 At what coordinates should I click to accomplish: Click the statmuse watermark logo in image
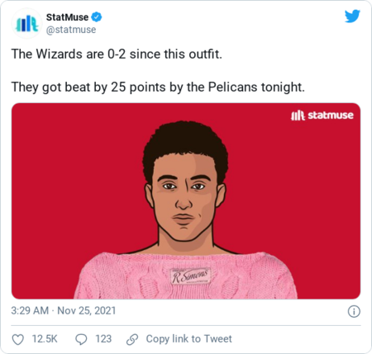322,116
